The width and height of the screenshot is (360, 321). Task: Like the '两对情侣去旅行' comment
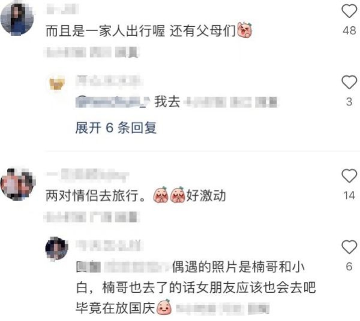pos(349,175)
